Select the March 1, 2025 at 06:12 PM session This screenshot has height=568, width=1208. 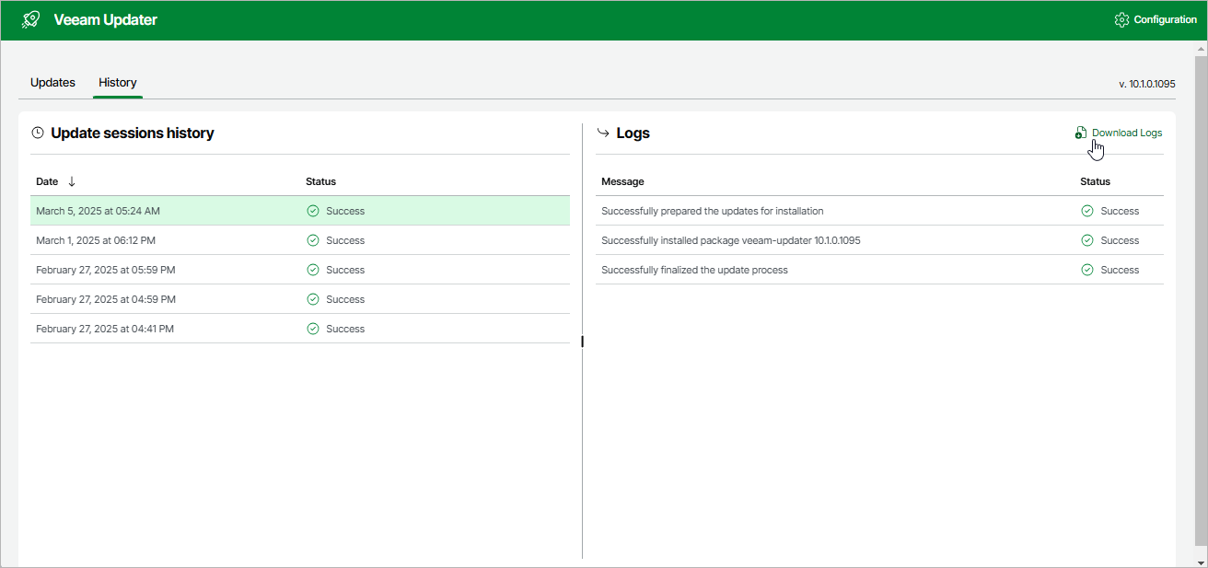(300, 240)
